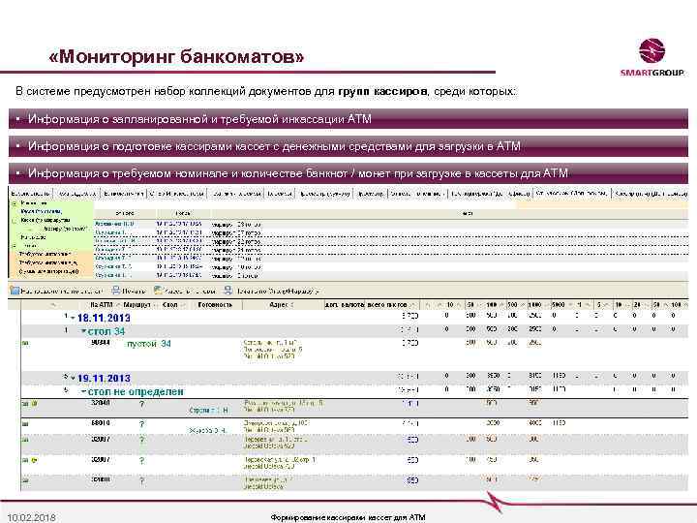697x523 pixels.
Task: Click the first status icon on row 32040
Action: (x=25, y=404)
